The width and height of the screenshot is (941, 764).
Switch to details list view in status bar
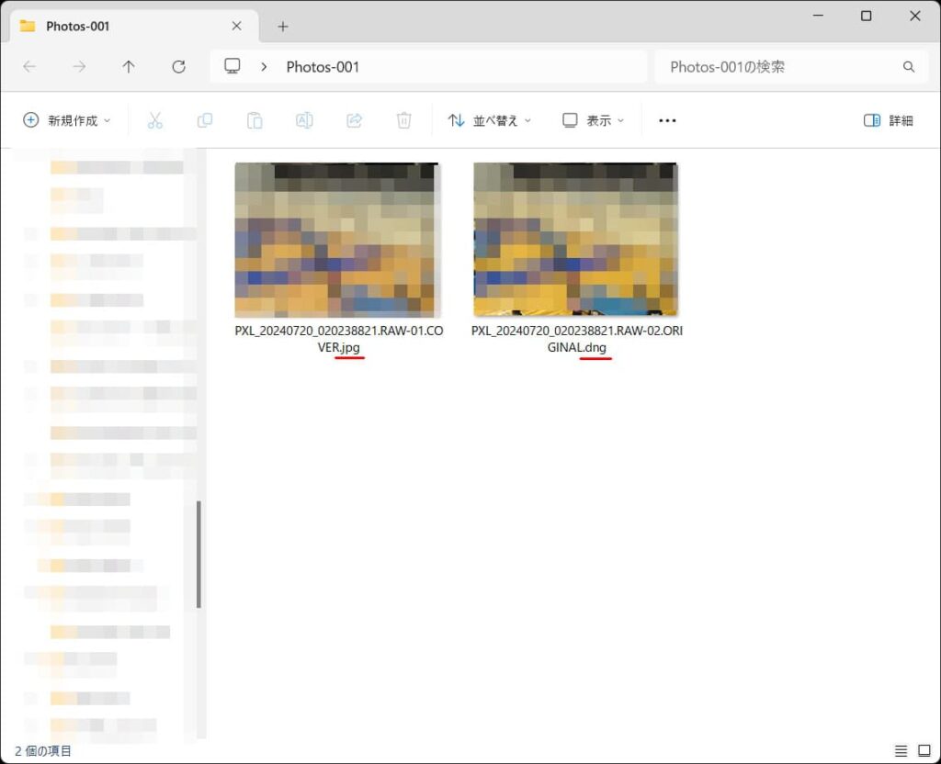click(901, 751)
